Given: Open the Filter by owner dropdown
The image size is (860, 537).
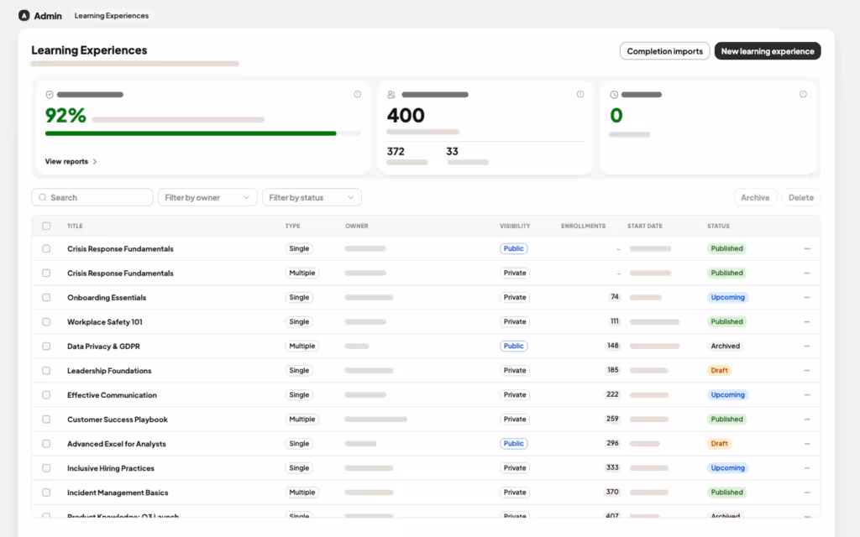Looking at the screenshot, I should [207, 197].
